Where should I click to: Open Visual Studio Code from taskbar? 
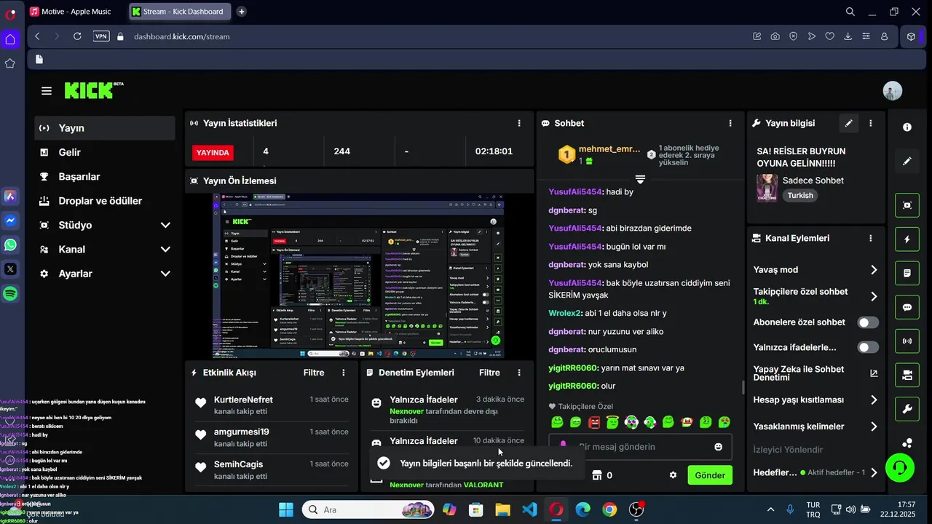click(529, 509)
